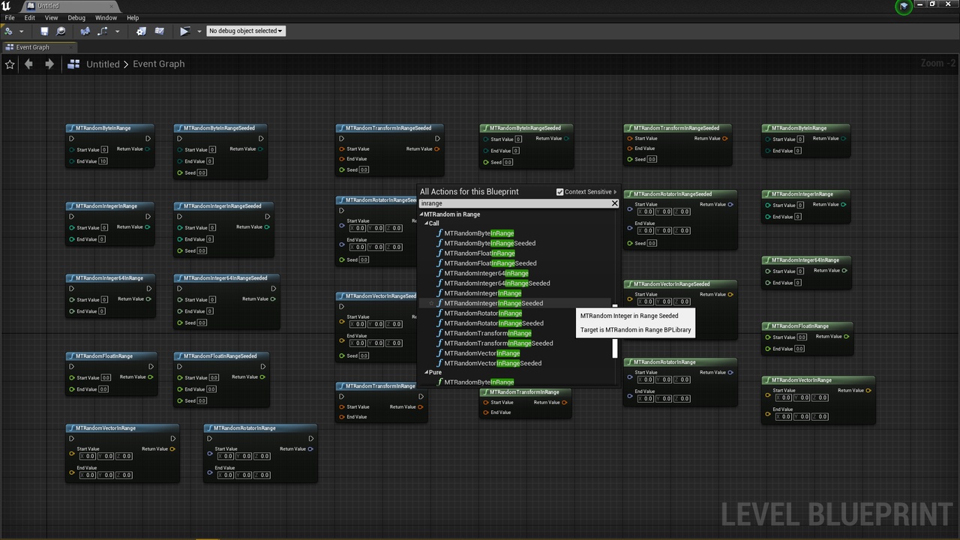Toggle the favorite star in the graph breadcrumb bar
Image resolution: width=960 pixels, height=540 pixels.
(10, 64)
